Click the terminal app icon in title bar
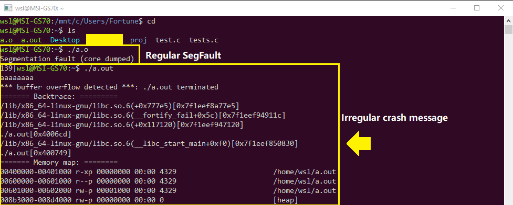513x205 pixels. [x=8, y=8]
